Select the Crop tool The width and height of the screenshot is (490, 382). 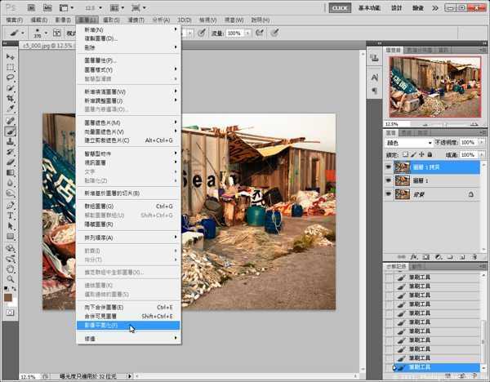pos(11,99)
